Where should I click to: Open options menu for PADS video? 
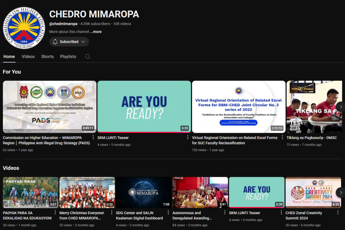[x=93, y=137]
